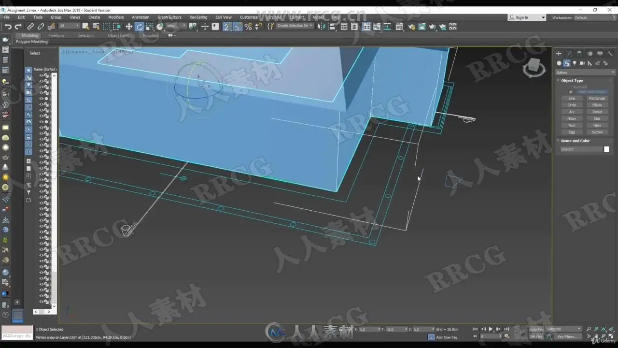Switch to the Freeform ribbon tab
This screenshot has height=348, width=618.
pos(56,35)
